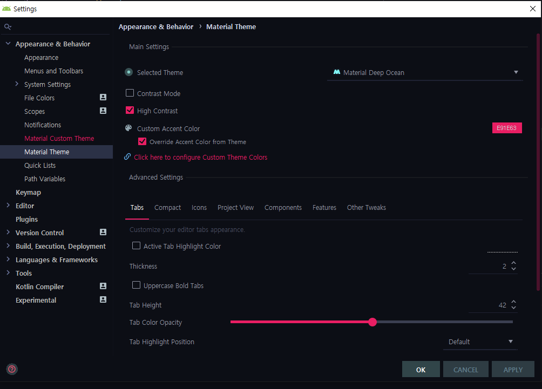Expand the Editor tree node
Viewport: 542px width, 389px height.
8,205
